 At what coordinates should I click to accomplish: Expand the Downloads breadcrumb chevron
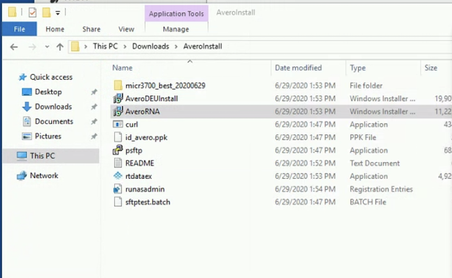[176, 46]
